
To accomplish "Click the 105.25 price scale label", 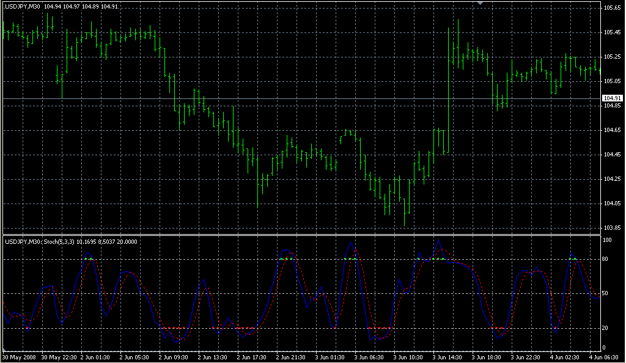I will [x=612, y=57].
